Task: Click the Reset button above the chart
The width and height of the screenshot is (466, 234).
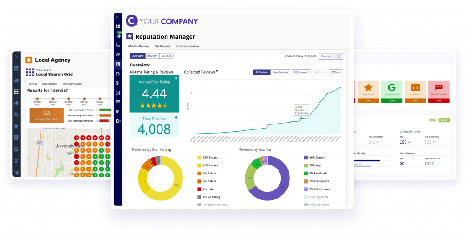Action: [x=336, y=72]
